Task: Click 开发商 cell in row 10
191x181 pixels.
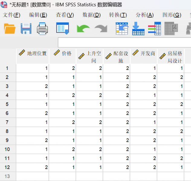Action: click(144, 149)
